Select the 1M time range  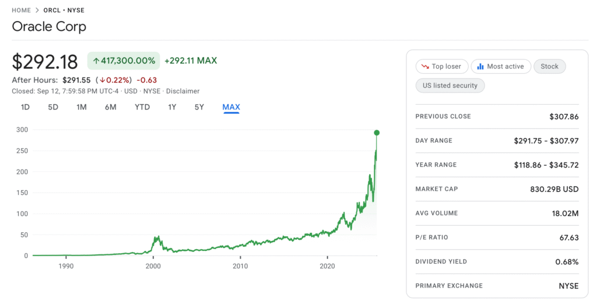(x=82, y=107)
